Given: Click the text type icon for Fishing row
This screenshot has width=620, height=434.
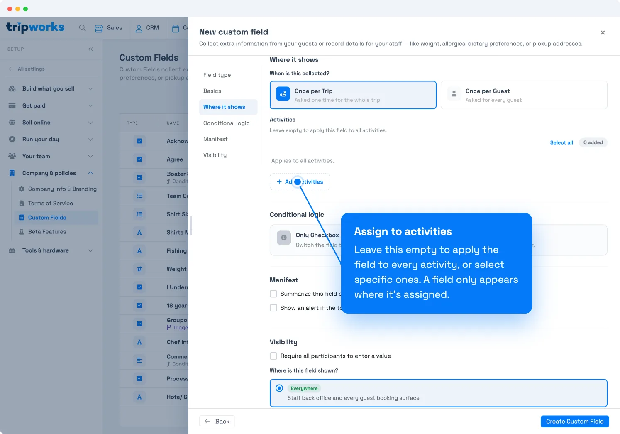Looking at the screenshot, I should tap(139, 250).
